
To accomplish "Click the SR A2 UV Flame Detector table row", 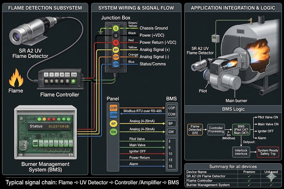I will point(233,176).
